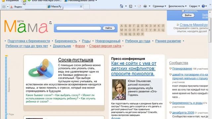Image resolution: width=212 pixels, height=119 pixels.
Task: Open the Как выбрать соску? link
Action: pyautogui.click(x=68, y=95)
